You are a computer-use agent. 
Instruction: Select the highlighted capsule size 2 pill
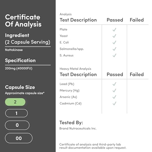[15, 102]
